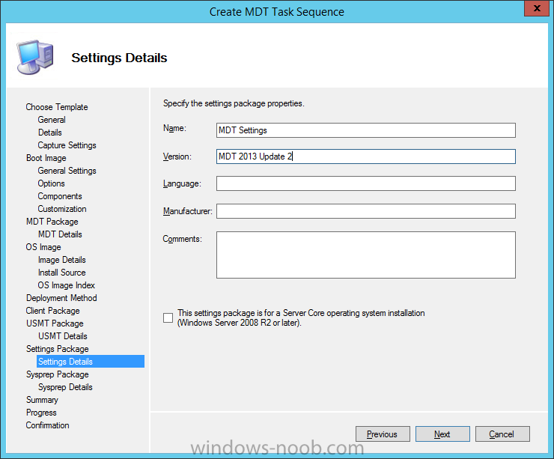554x459 pixels.
Task: Open the General Settings step
Action: [67, 171]
